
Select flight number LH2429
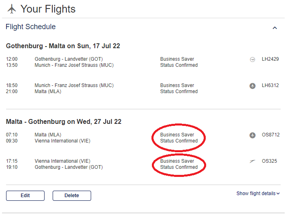coord(270,59)
